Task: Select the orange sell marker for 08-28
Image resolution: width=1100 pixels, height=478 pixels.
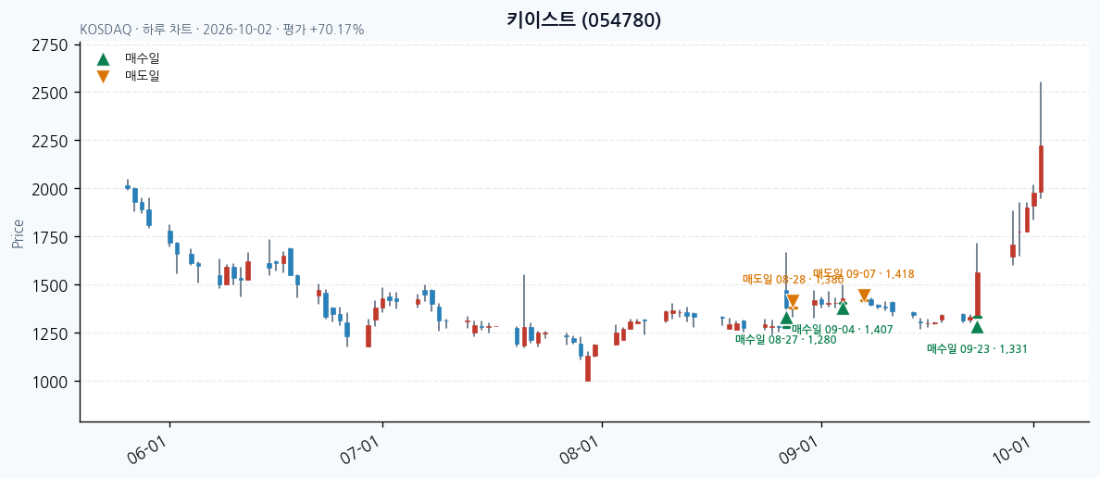Action: [793, 300]
